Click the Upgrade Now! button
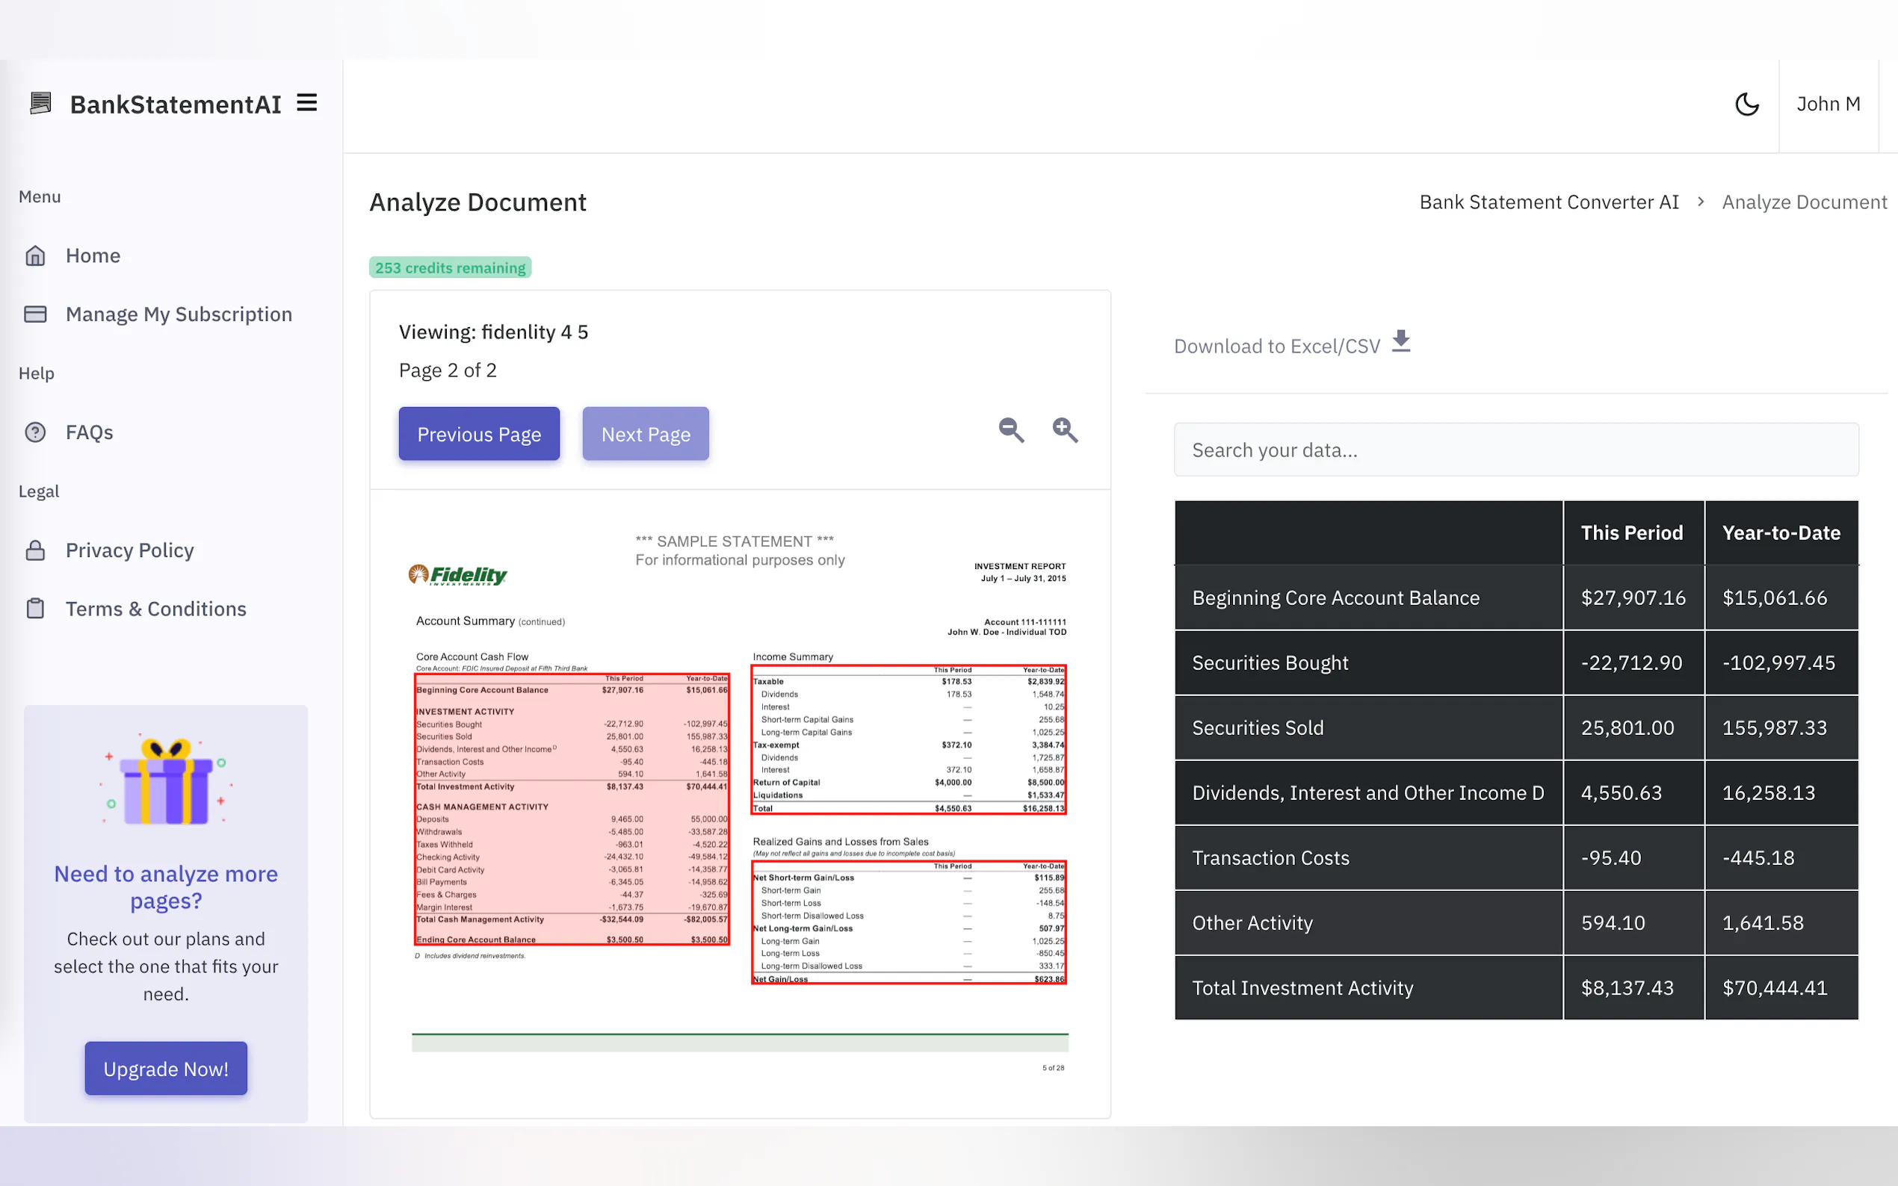1898x1186 pixels. [x=166, y=1068]
